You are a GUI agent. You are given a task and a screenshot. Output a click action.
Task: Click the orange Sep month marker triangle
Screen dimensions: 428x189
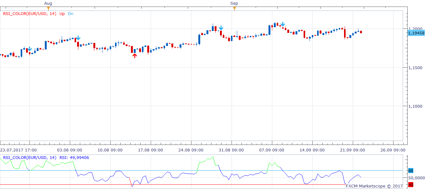(234, 9)
